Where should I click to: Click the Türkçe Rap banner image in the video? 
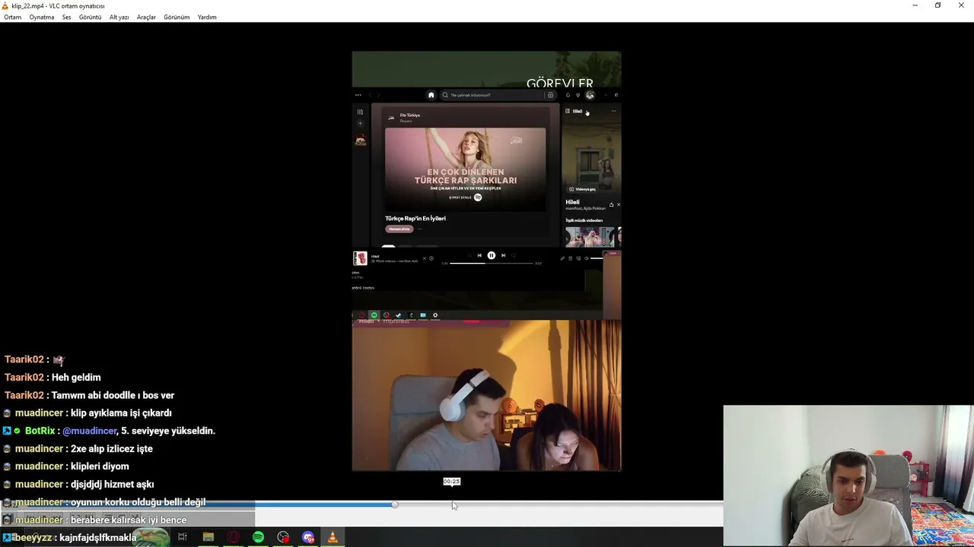coord(465,169)
